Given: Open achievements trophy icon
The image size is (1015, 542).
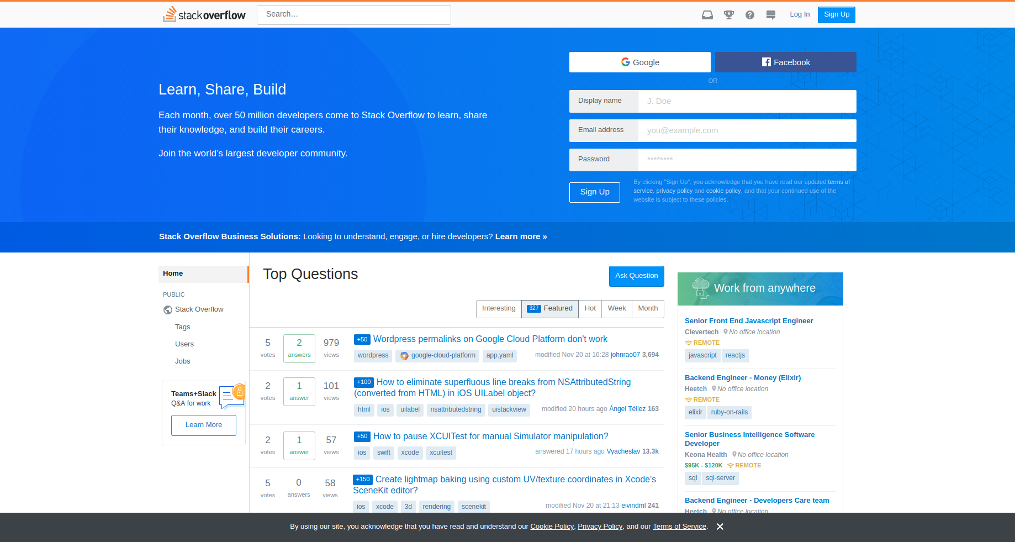Looking at the screenshot, I should click(729, 15).
